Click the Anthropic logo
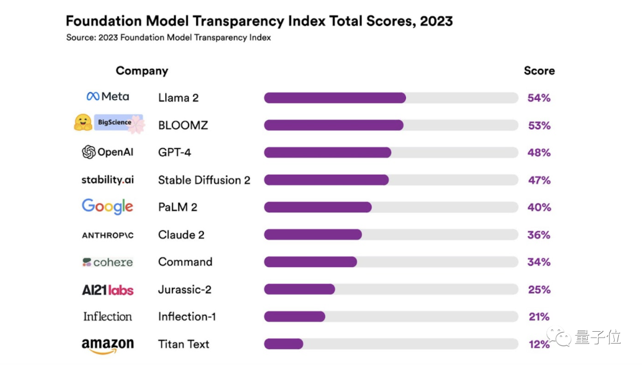The width and height of the screenshot is (642, 365). pyautogui.click(x=108, y=235)
